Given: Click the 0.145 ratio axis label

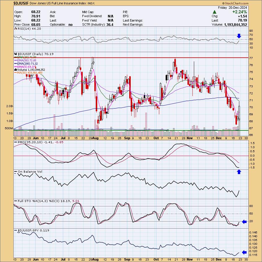Looking at the screenshot, I should [x=253, y=233].
